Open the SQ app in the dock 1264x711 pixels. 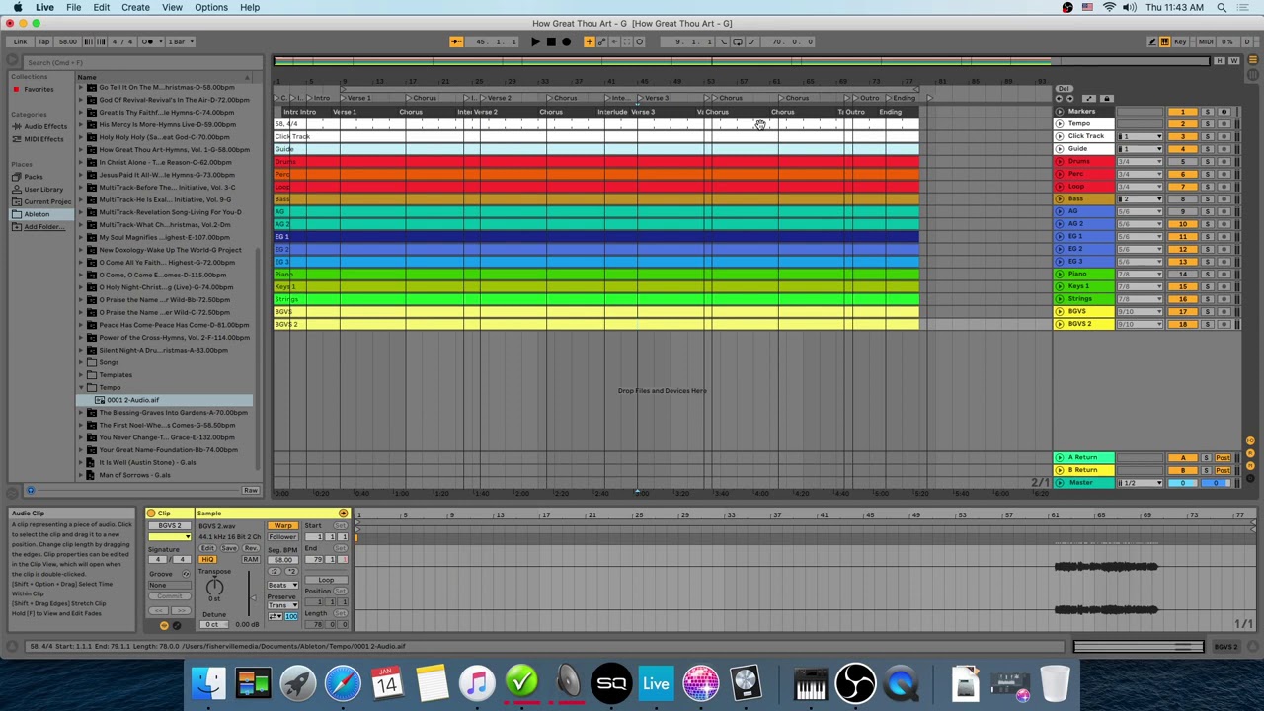[611, 683]
